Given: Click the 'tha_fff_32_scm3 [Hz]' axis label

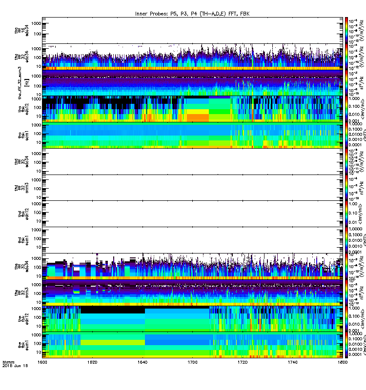Looking at the screenshot, I should coord(23,83).
